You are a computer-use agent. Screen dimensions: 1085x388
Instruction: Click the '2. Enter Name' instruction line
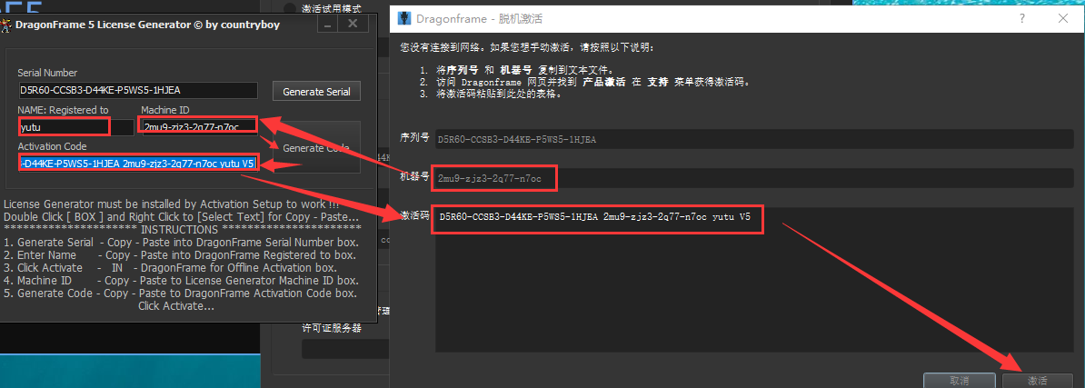click(180, 255)
